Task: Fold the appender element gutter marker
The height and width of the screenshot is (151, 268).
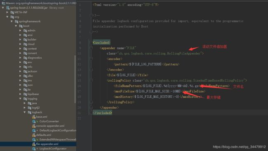Action: (91, 48)
